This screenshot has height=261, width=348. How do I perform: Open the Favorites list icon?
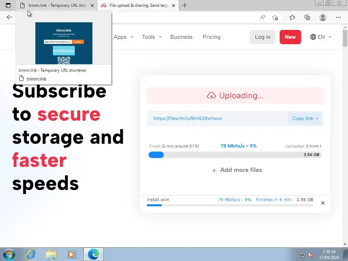292,17
